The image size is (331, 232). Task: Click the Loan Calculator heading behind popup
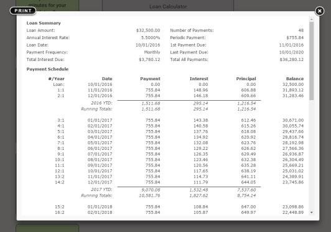168,7
